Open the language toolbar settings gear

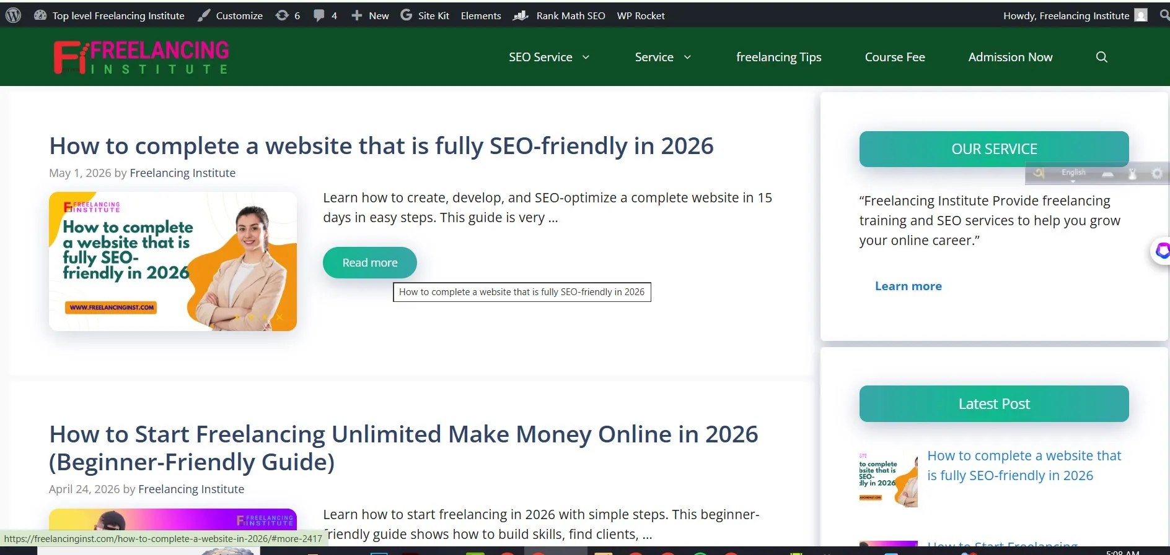pos(1156,174)
